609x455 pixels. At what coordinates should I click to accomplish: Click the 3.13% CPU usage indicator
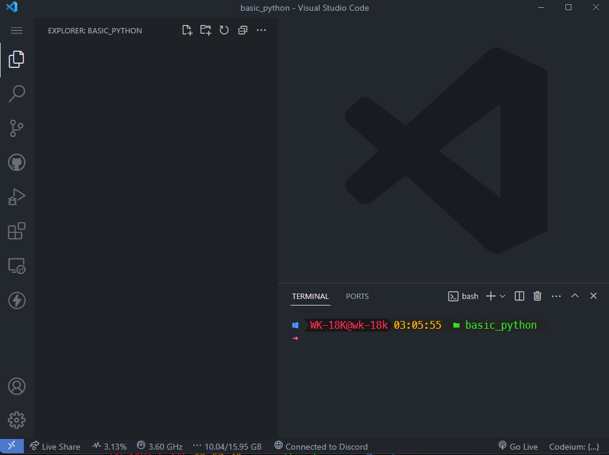(110, 447)
